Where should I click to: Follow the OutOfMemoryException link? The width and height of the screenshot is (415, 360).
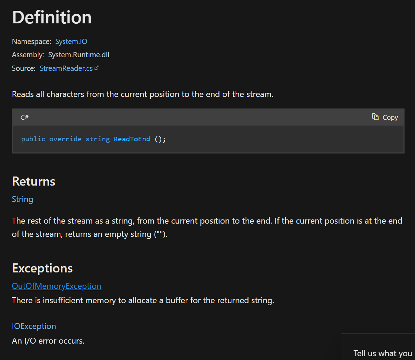click(56, 286)
